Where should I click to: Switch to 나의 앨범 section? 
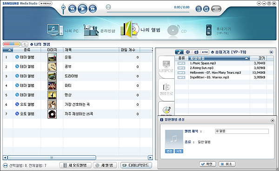click(x=140, y=30)
